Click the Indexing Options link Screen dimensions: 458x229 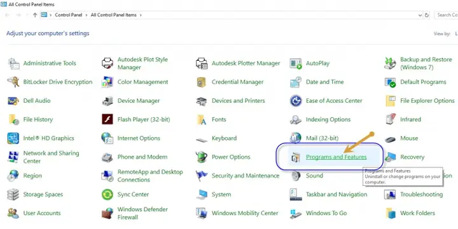[328, 119]
